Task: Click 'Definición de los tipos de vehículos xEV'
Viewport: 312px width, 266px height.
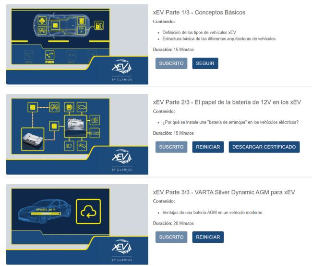Action: (x=199, y=32)
